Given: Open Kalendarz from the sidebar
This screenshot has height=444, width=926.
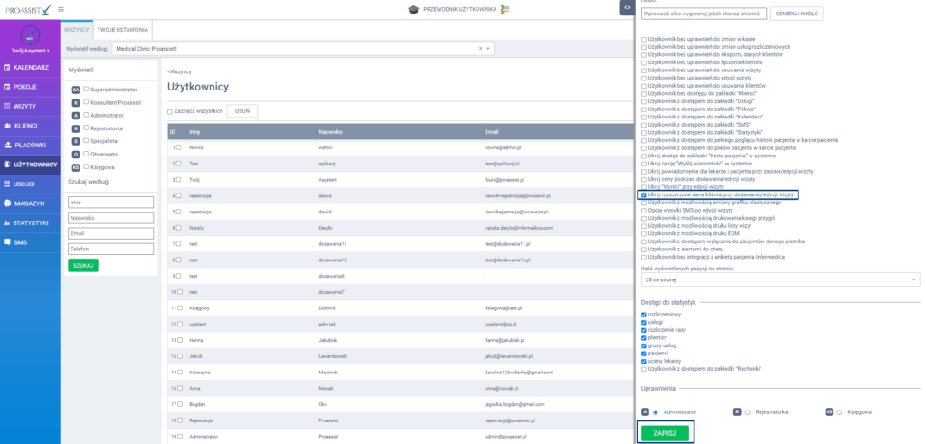Looking at the screenshot, I should pos(30,68).
